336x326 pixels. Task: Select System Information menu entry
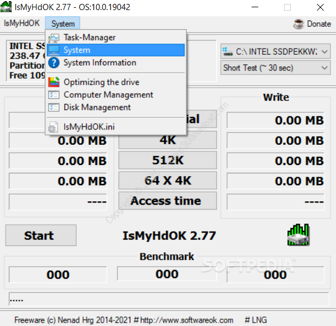[x=100, y=63]
